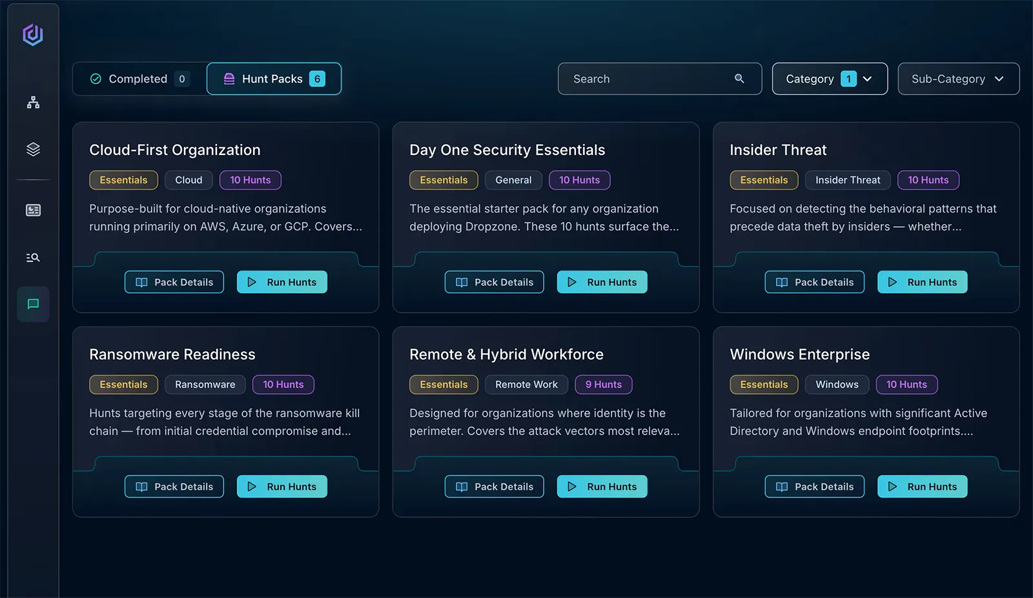Viewport: 1033px width, 598px height.
Task: Click the checkmark icon beside Completed
Action: 96,78
